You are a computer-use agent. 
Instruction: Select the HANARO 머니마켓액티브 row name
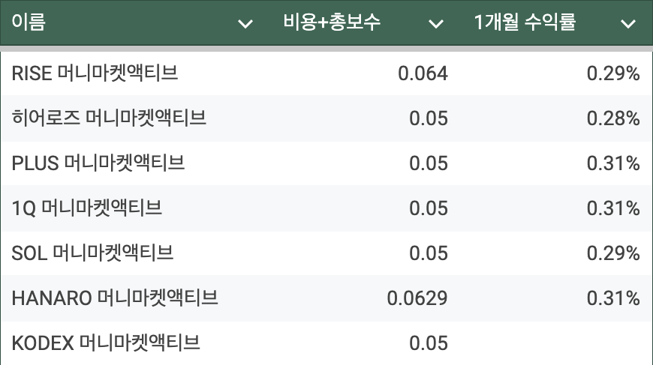coord(115,298)
